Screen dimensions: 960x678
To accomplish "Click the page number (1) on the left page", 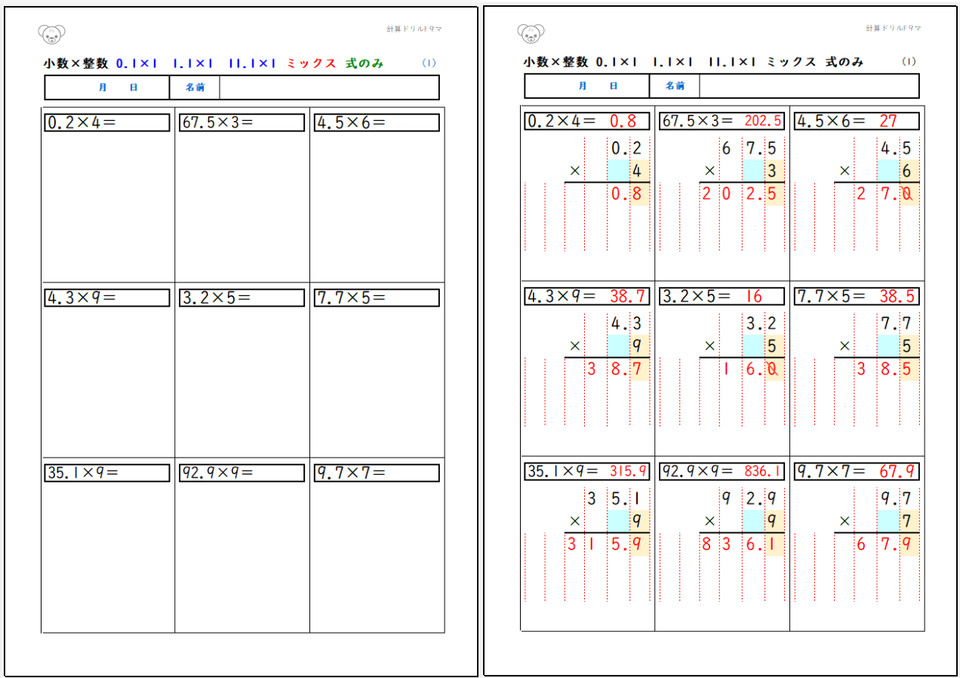I will (429, 63).
